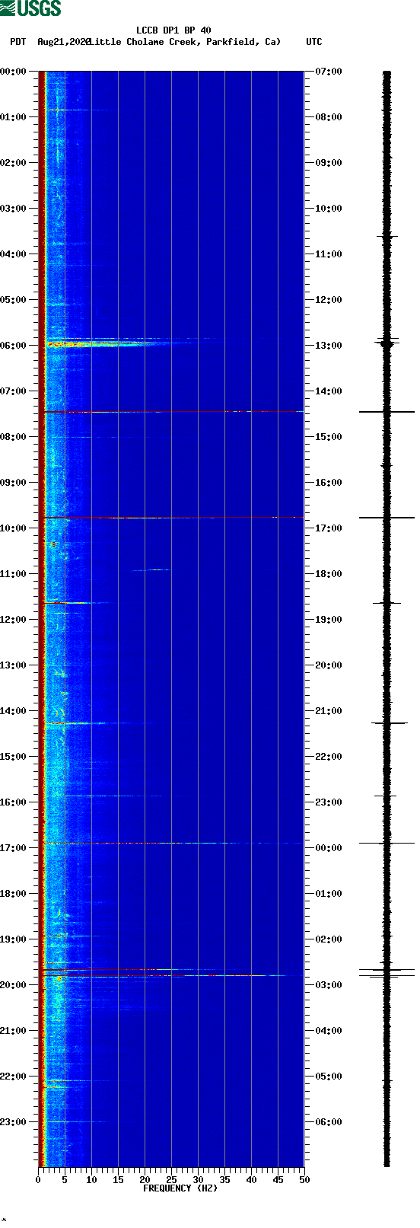
Task: Click the 17:00 PDT time label
Action: [x=13, y=848]
